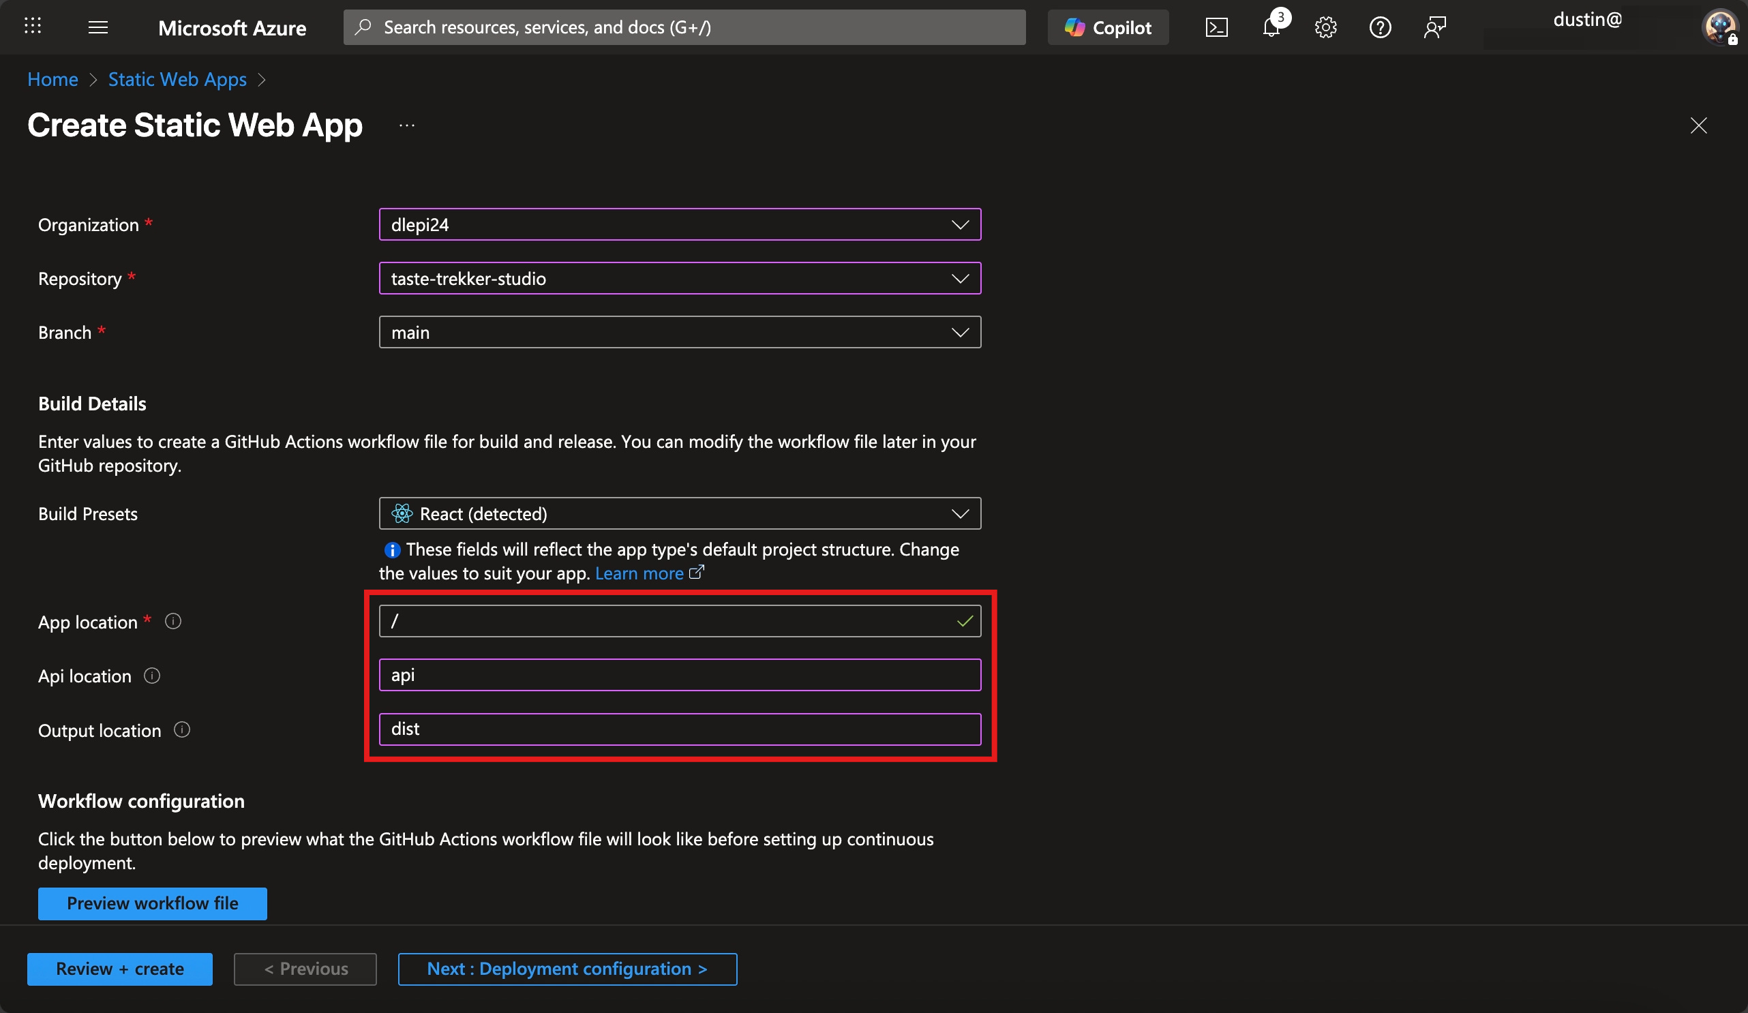Expand the Organization dropdown
1748x1013 pixels.
tap(679, 224)
